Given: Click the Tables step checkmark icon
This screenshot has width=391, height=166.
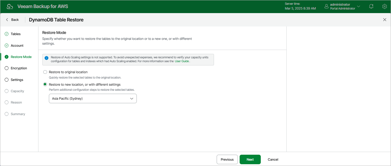Looking at the screenshot, I should (x=7, y=34).
